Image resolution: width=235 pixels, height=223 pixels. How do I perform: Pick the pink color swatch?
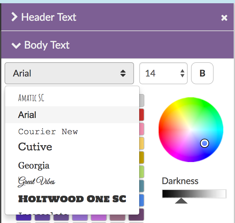(142, 129)
